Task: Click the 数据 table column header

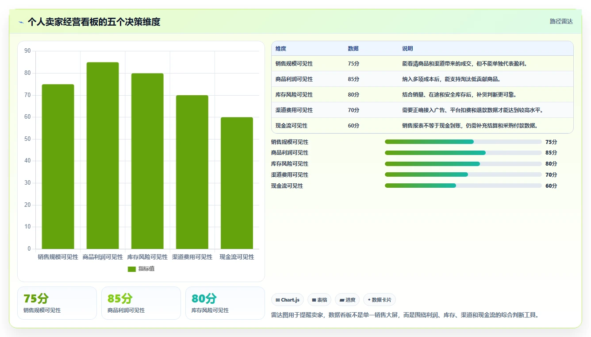Action: click(353, 49)
